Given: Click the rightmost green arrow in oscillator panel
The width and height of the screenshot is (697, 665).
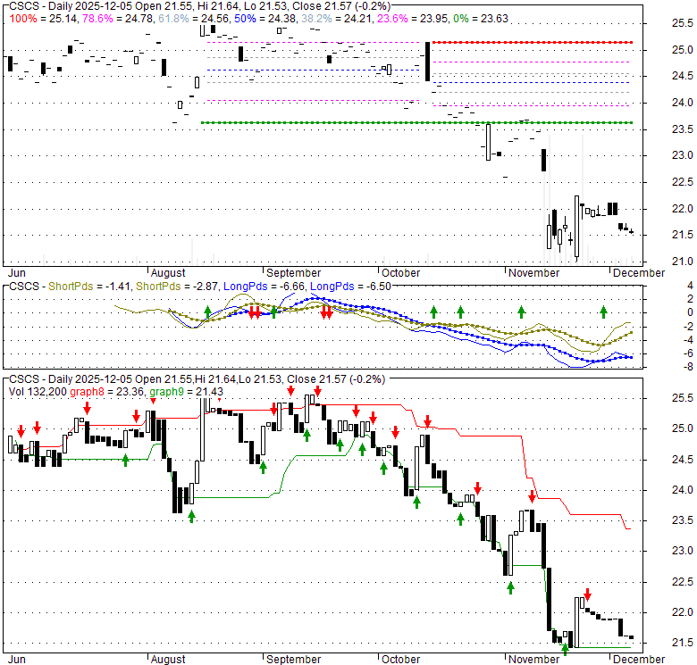Looking at the screenshot, I should click(x=603, y=312).
